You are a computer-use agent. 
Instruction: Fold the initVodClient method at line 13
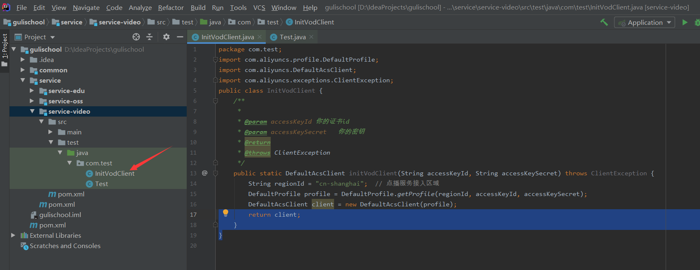pos(215,173)
